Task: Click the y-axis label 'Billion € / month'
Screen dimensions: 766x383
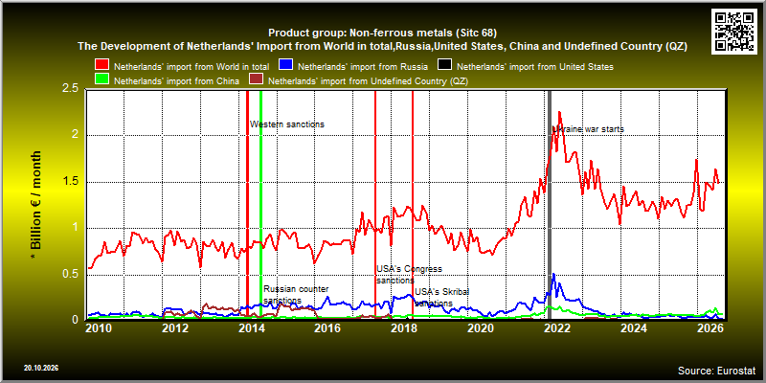Action: coord(37,200)
